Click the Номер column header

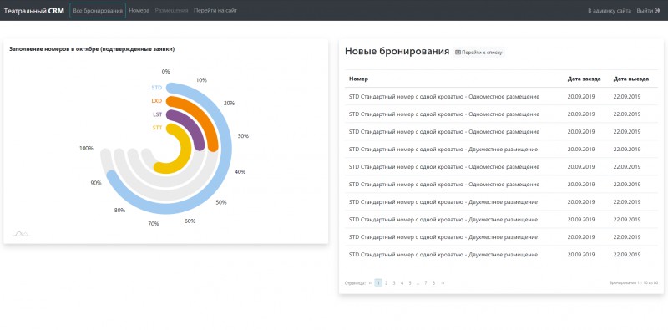point(359,79)
